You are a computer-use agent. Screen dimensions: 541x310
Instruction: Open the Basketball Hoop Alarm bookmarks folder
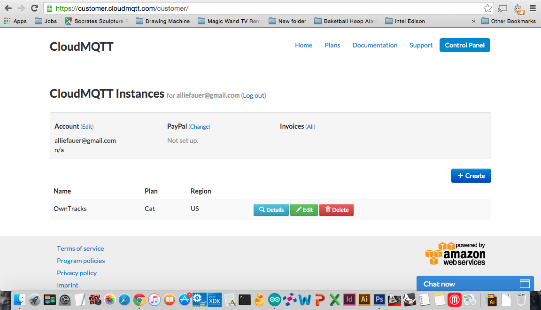[x=346, y=21]
